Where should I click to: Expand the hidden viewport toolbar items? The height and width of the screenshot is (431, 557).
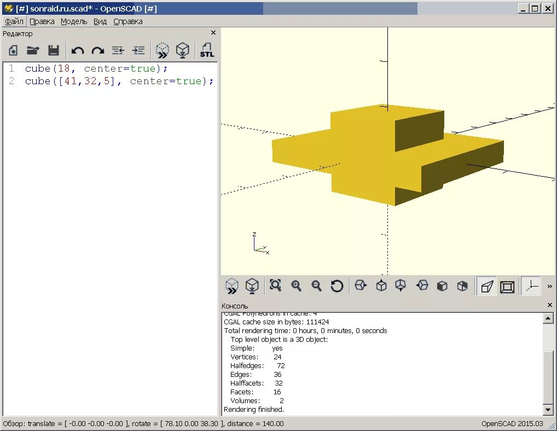point(549,286)
